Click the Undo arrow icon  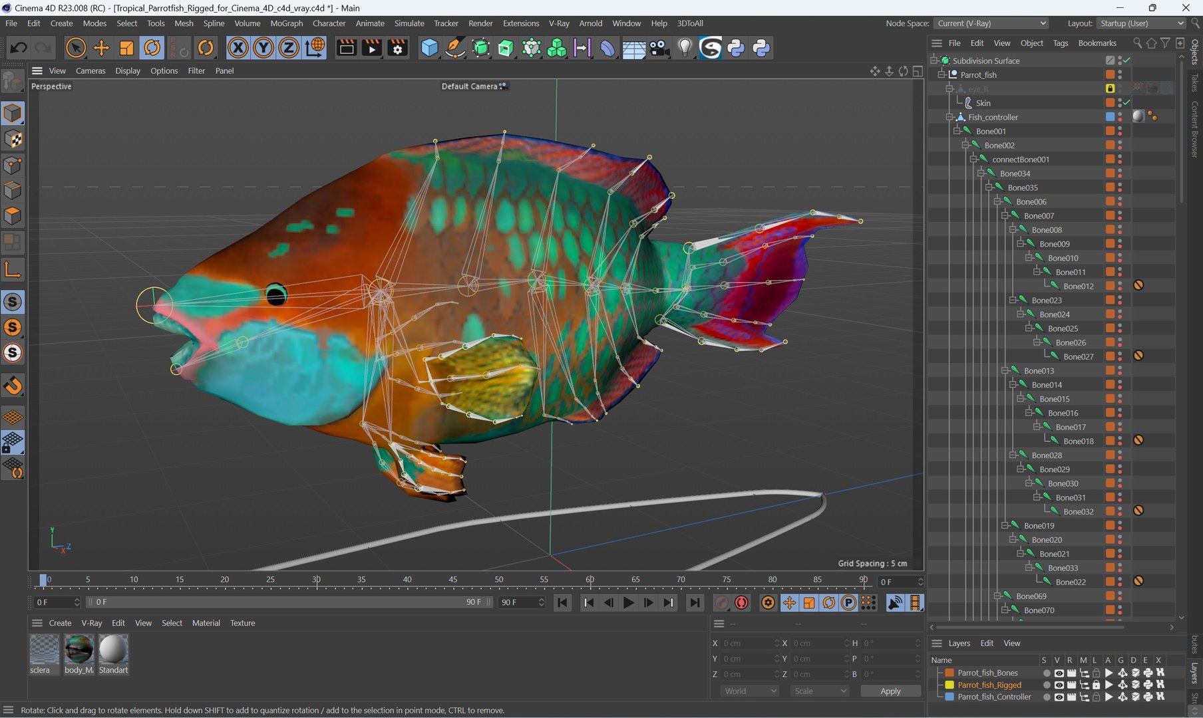[19, 48]
